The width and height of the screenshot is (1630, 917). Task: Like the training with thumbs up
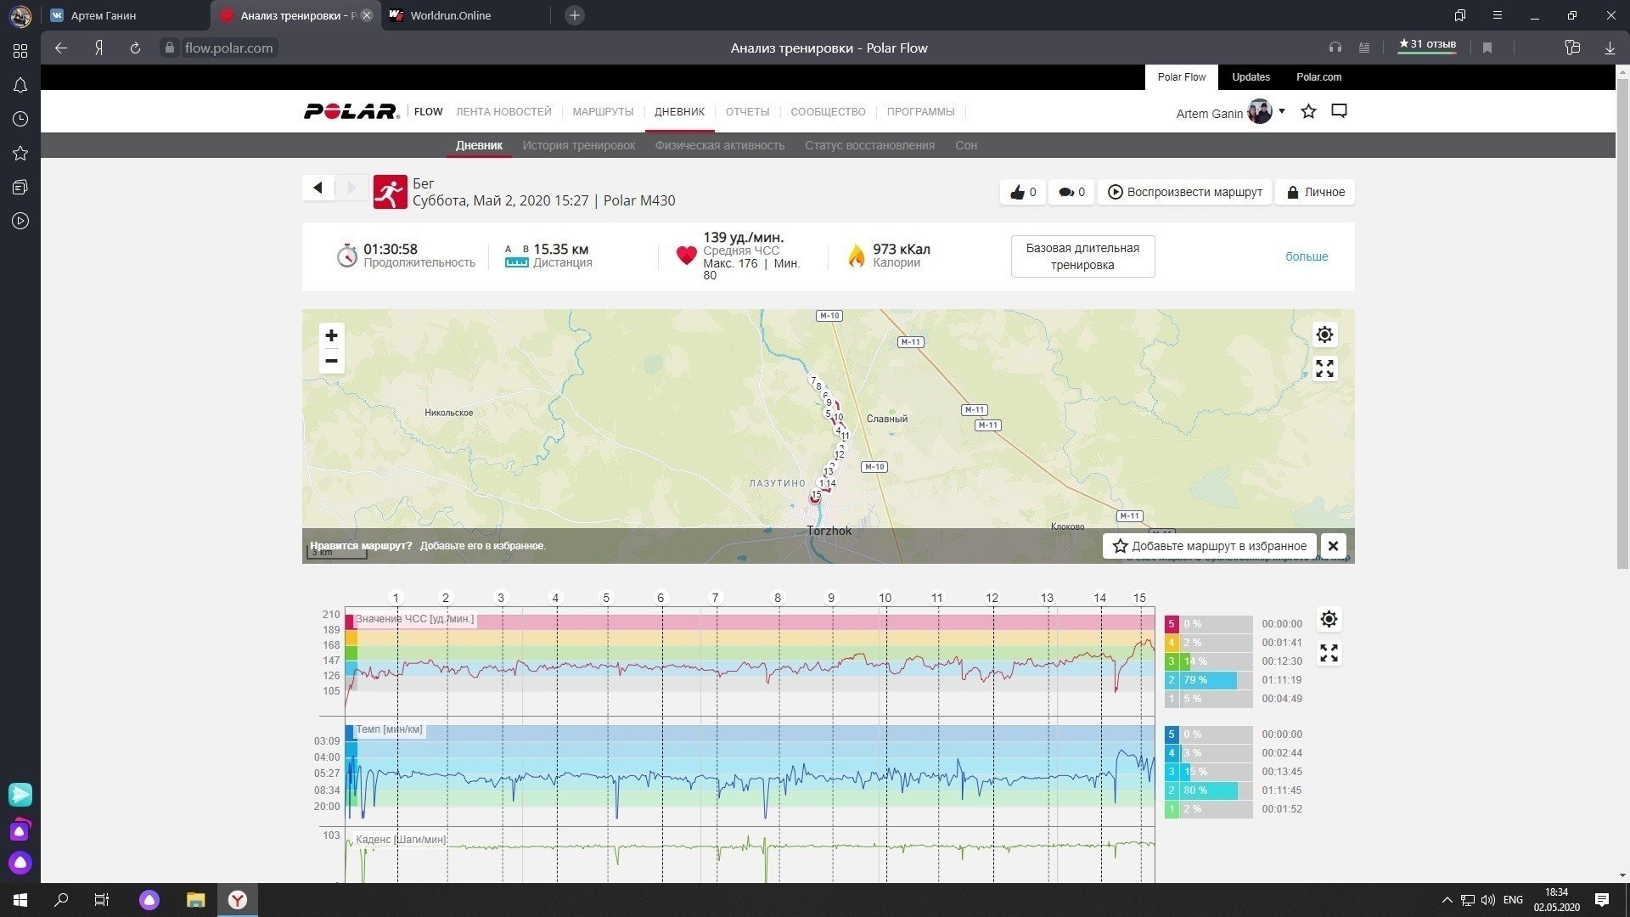pyautogui.click(x=1023, y=192)
